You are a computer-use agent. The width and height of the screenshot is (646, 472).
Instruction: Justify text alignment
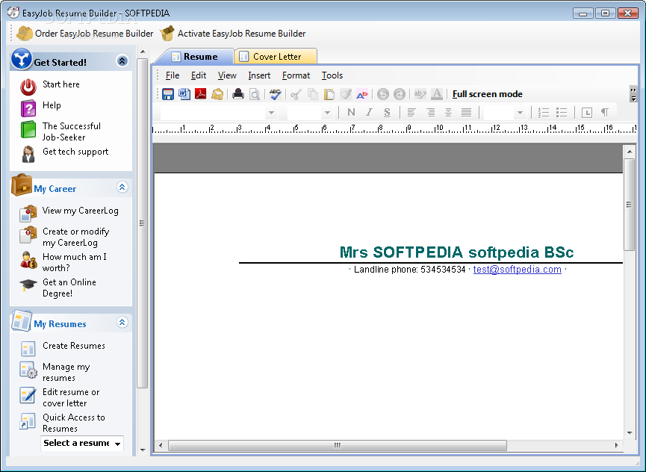(x=466, y=112)
